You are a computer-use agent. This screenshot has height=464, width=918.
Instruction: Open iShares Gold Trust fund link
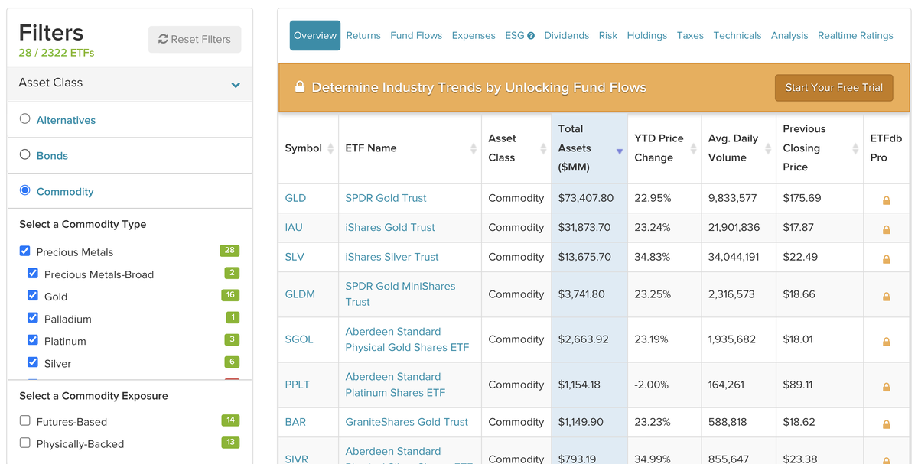coord(390,227)
